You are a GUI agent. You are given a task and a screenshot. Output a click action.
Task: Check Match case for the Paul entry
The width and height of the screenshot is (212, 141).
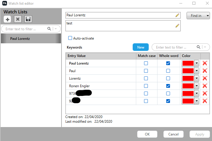(x=146, y=71)
